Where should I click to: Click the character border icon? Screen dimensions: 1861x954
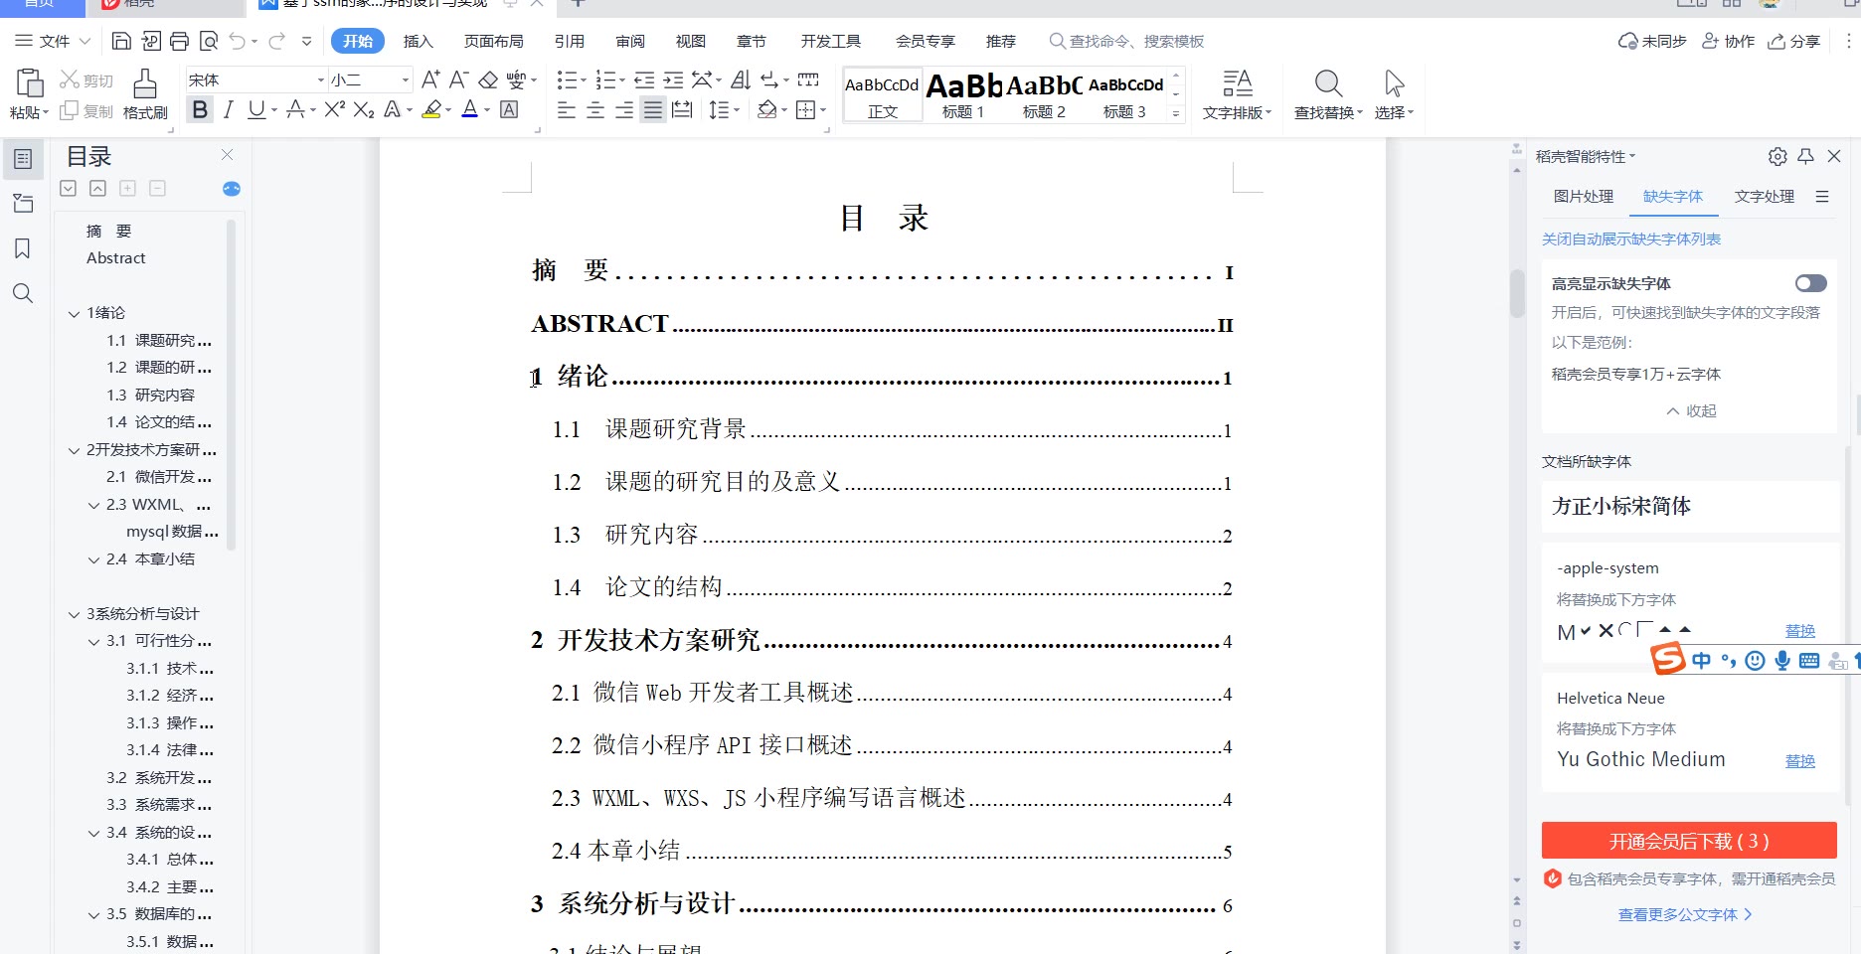pos(509,109)
